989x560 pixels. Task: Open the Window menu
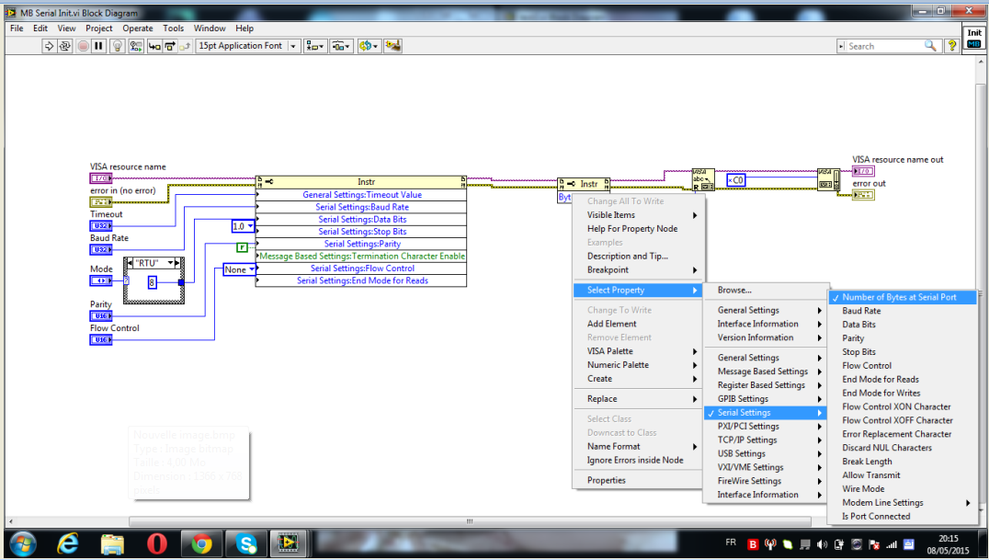click(210, 29)
